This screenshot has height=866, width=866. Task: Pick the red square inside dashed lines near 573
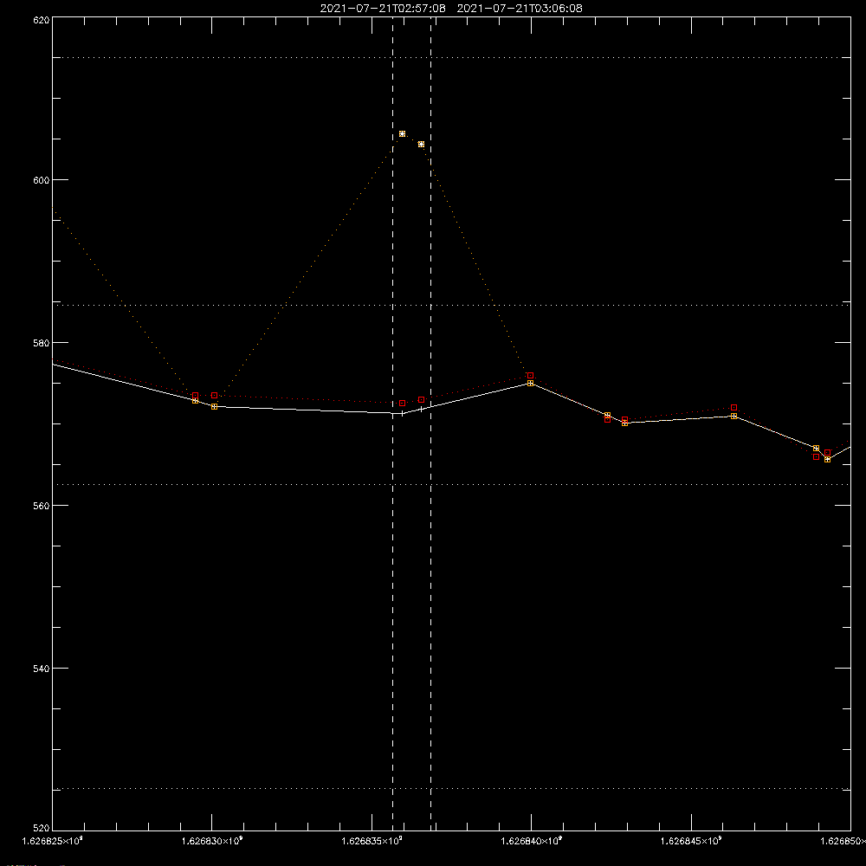422,399
